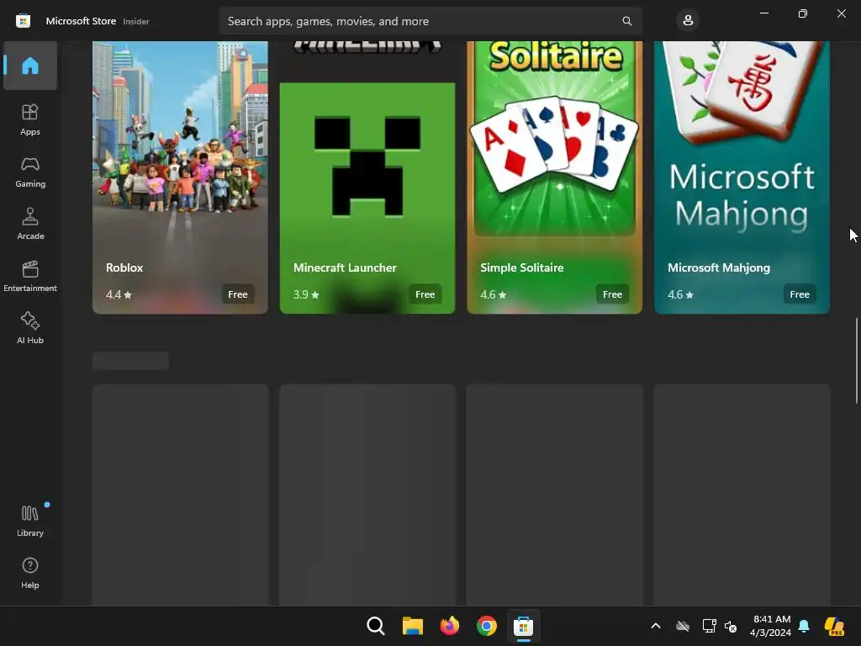Open the clock showing 8:41 AM
Viewport: 861px width, 646px height.
[x=771, y=626]
